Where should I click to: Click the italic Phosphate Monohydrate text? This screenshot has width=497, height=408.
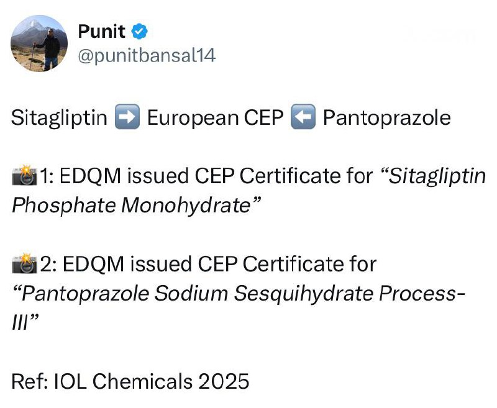click(x=134, y=206)
